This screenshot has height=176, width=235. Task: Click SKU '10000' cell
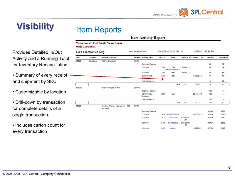pos(78,61)
